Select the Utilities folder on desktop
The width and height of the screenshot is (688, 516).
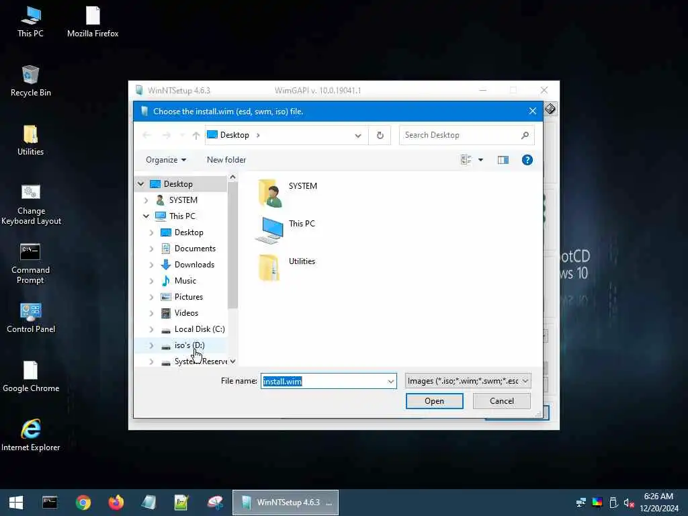coord(30,140)
